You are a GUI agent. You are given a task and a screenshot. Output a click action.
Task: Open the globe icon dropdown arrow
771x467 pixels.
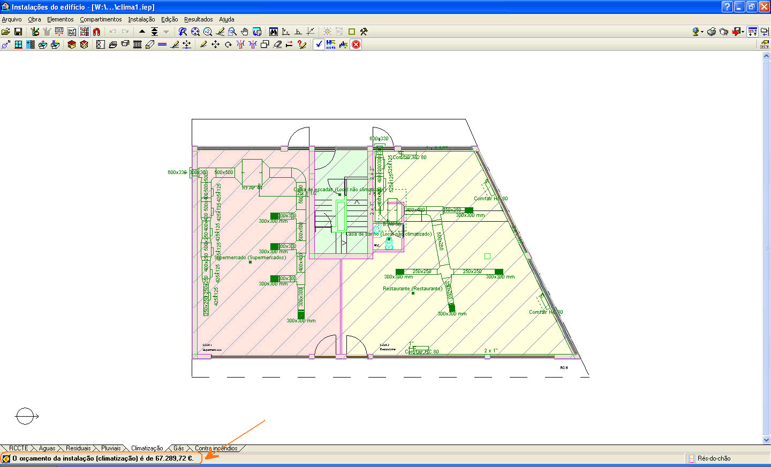pyautogui.click(x=702, y=32)
